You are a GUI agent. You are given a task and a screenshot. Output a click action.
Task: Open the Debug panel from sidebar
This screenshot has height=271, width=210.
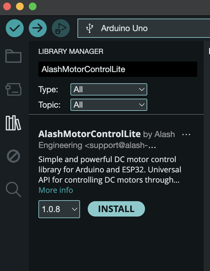tap(13, 156)
